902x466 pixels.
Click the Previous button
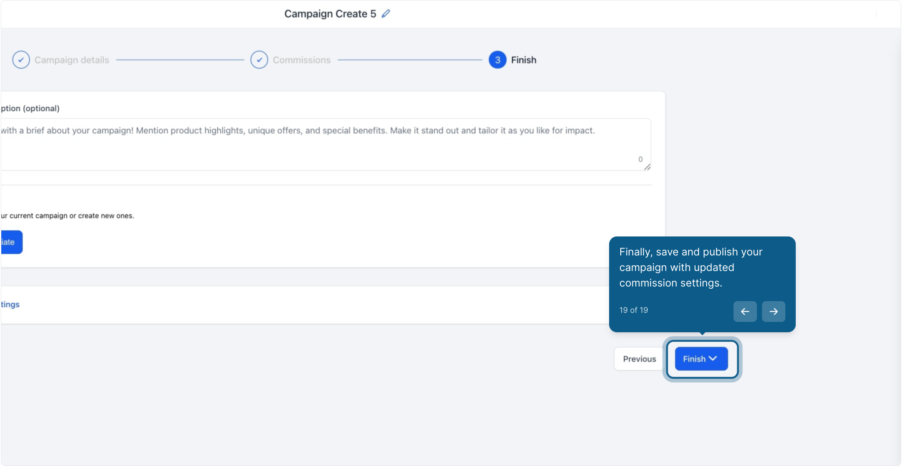[x=639, y=359]
